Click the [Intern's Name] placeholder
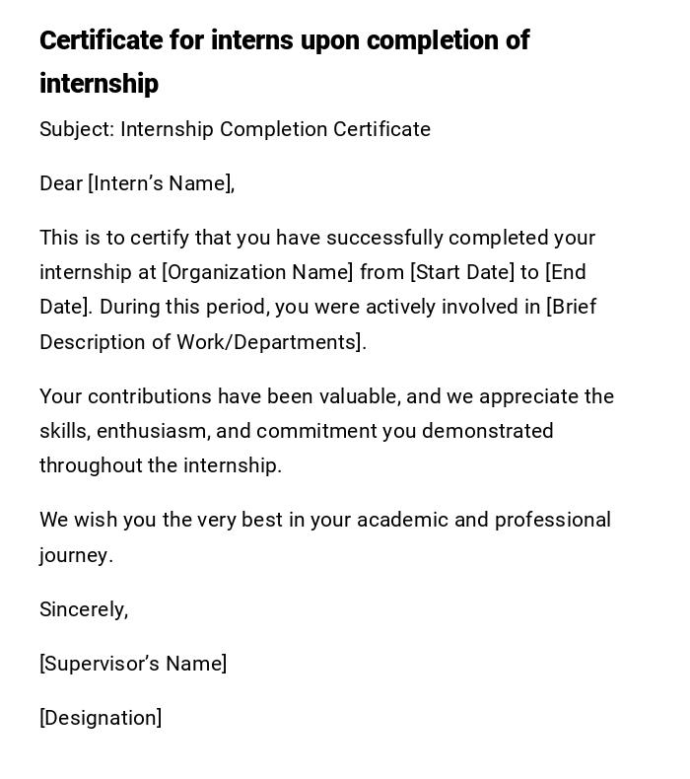This screenshot has height=779, width=690. (161, 183)
